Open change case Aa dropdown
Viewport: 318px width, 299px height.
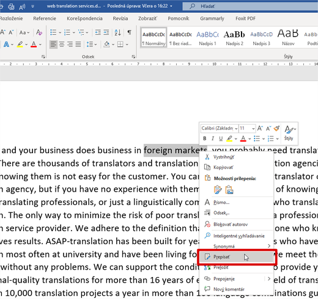point(24,32)
